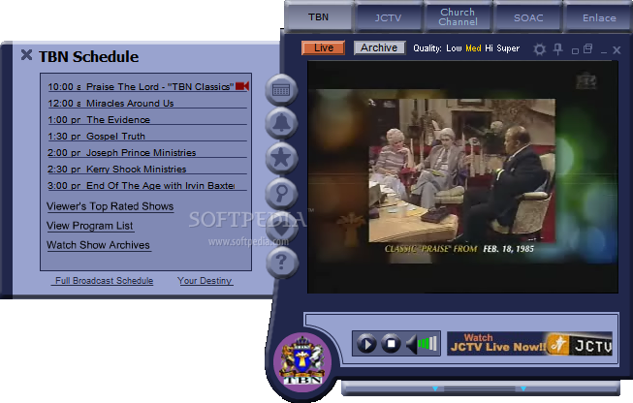Start playback with the play button
633x403 pixels.
tap(366, 344)
